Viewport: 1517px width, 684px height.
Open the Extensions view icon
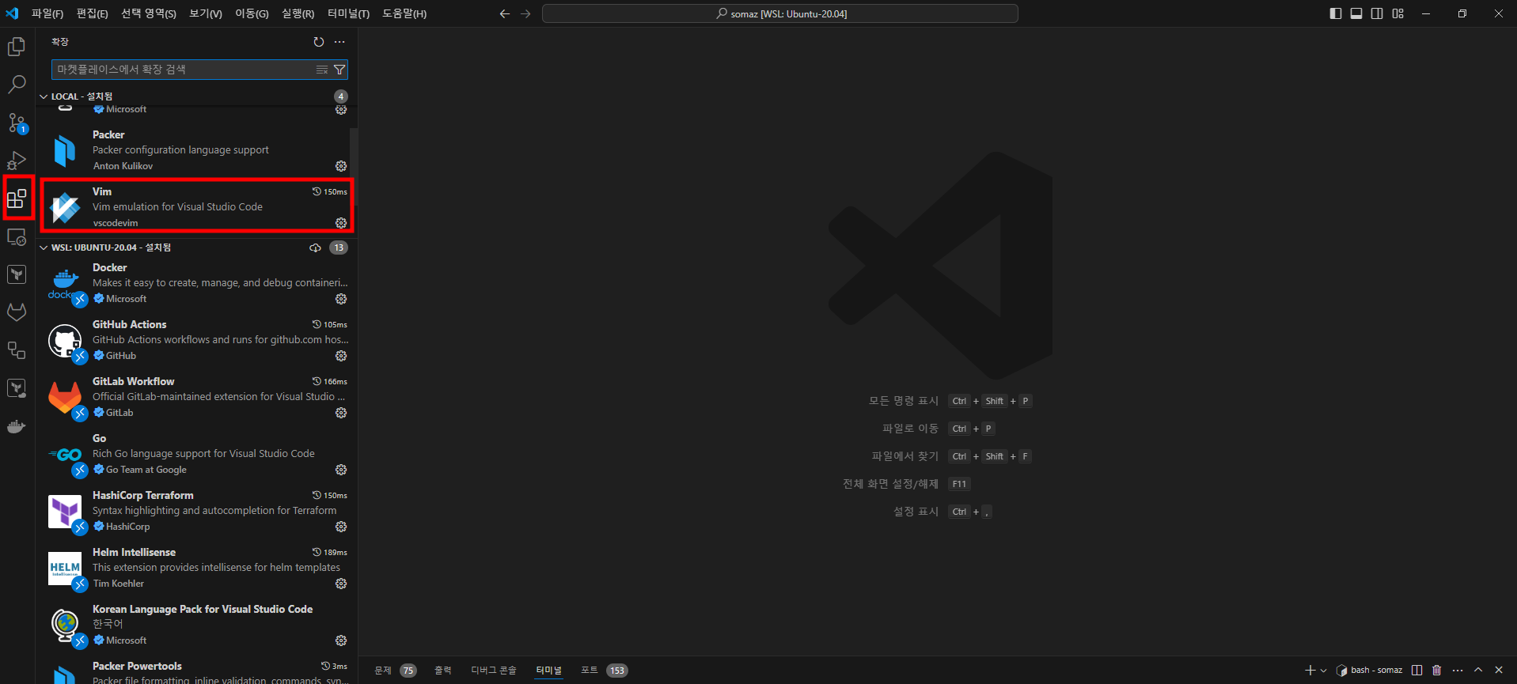click(x=17, y=198)
